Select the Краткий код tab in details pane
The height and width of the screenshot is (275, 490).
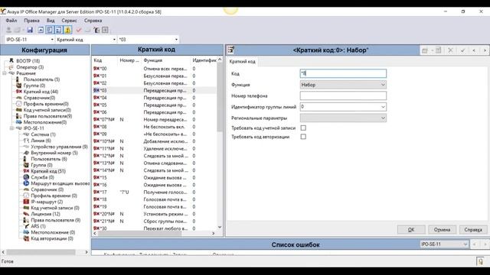[242, 61]
